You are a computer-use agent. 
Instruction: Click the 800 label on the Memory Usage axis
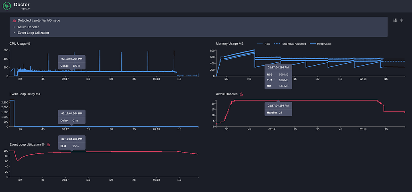pos(212,50)
